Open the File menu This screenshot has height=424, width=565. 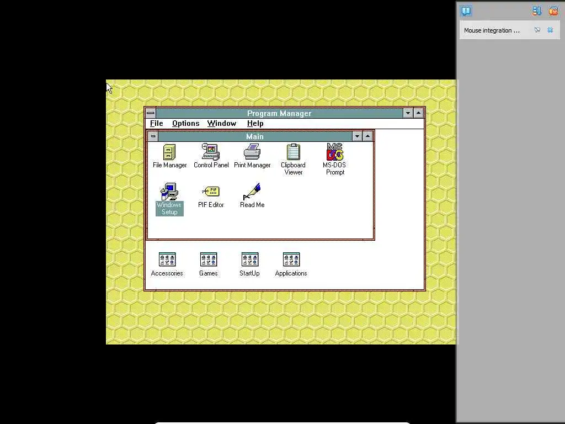156,123
